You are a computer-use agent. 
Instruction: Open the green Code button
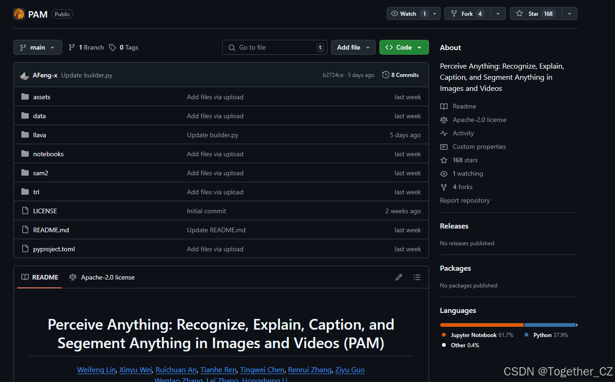click(x=404, y=47)
